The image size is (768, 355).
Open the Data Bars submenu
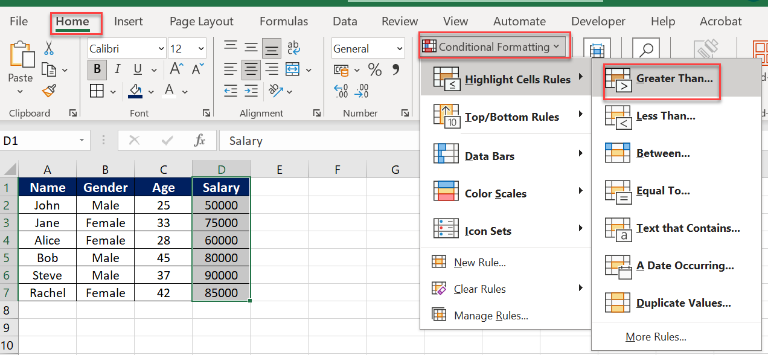click(x=506, y=155)
